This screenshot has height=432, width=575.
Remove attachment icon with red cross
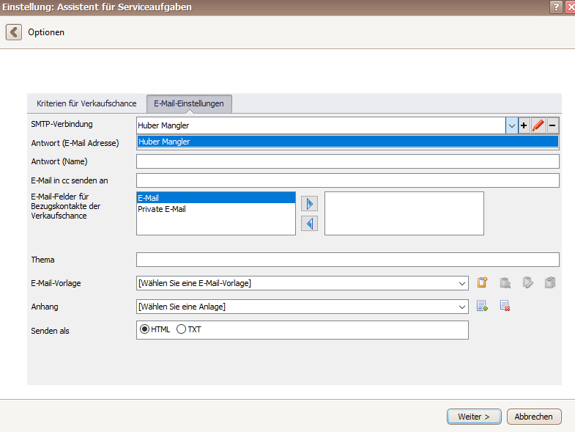505,306
